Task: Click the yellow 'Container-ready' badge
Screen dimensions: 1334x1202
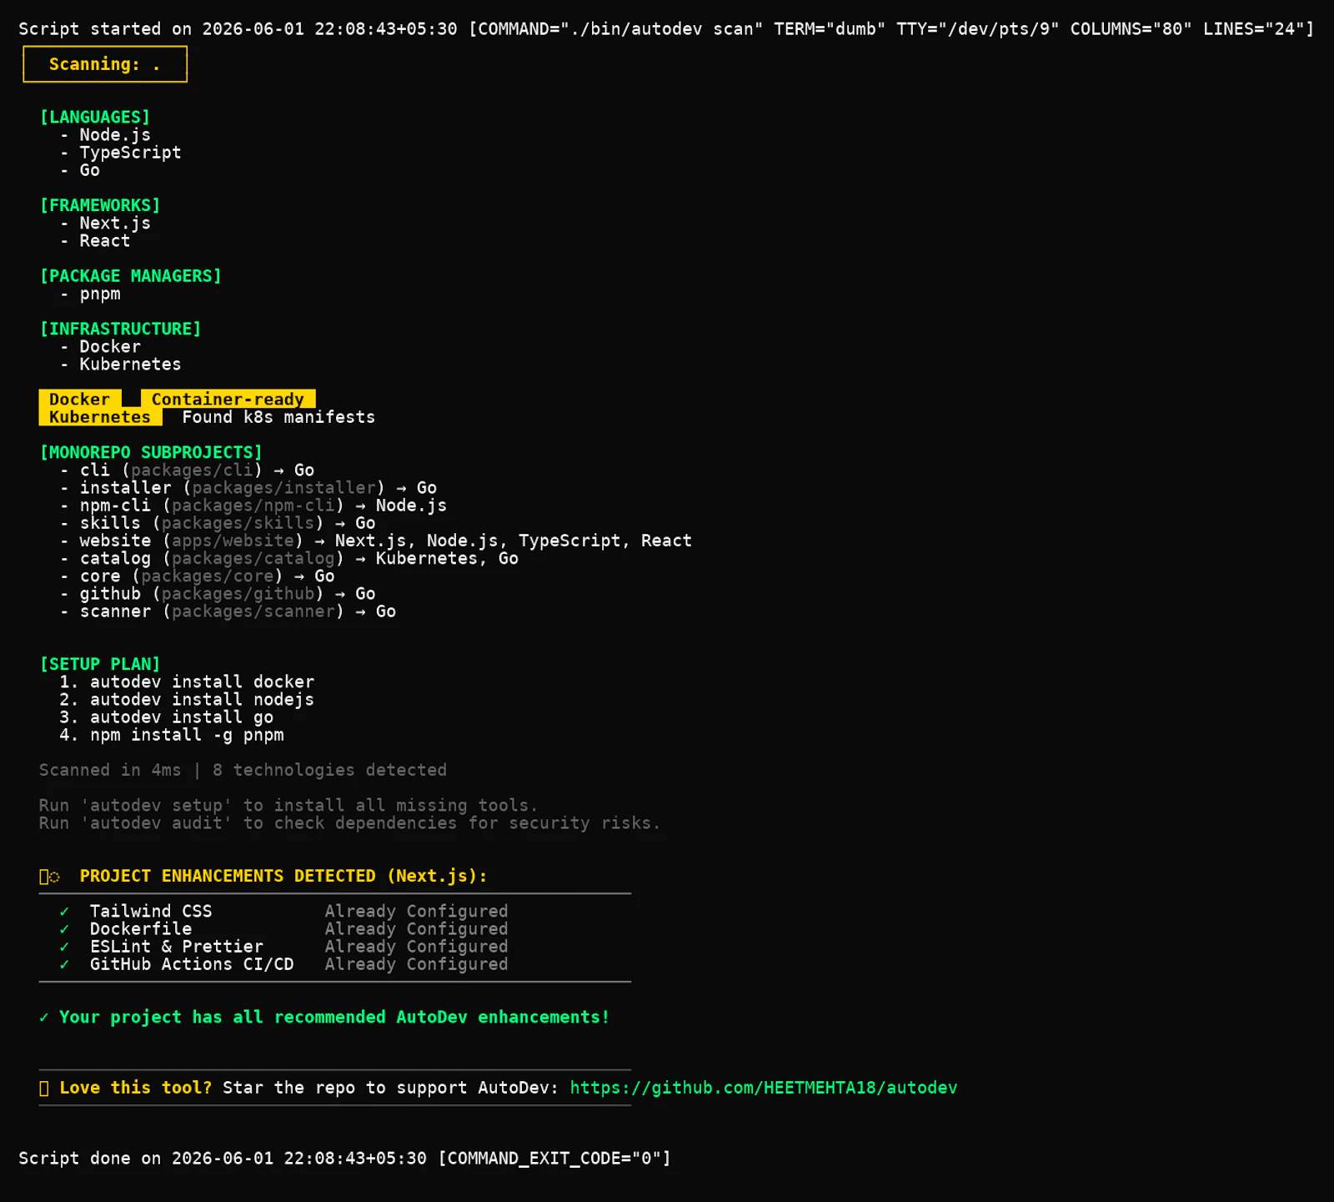Action: pos(228,399)
